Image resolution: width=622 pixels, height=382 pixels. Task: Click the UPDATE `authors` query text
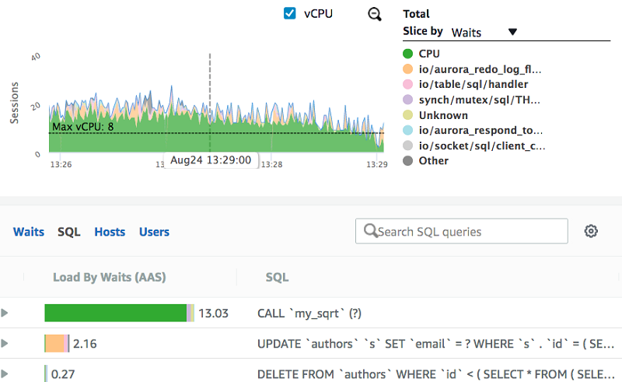(435, 344)
